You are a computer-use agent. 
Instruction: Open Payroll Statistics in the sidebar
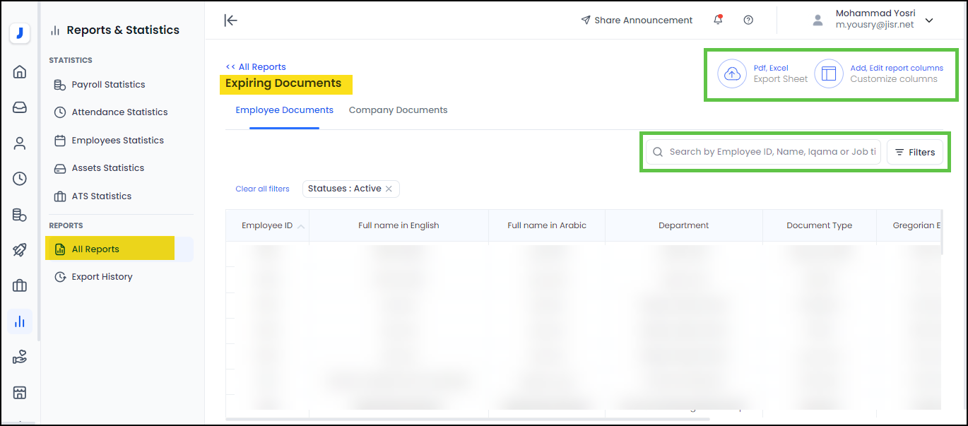108,85
